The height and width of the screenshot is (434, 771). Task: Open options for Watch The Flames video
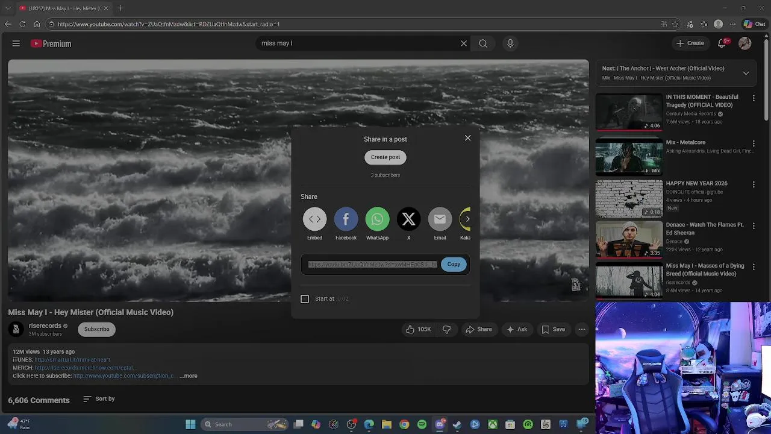click(754, 225)
